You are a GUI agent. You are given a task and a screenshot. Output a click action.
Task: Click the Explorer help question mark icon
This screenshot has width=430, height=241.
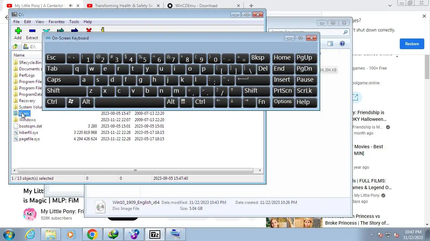coord(342,44)
